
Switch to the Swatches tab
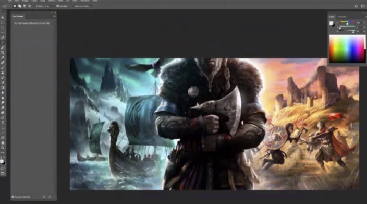(x=342, y=17)
